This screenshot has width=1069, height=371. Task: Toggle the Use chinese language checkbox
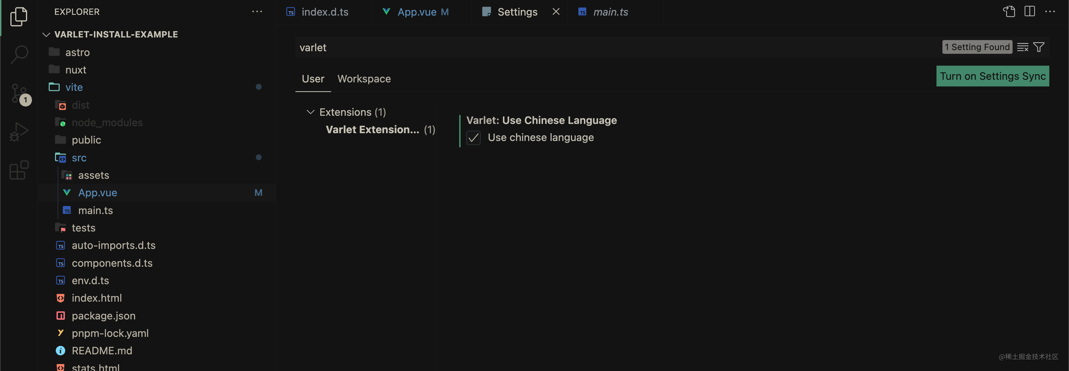click(x=473, y=138)
